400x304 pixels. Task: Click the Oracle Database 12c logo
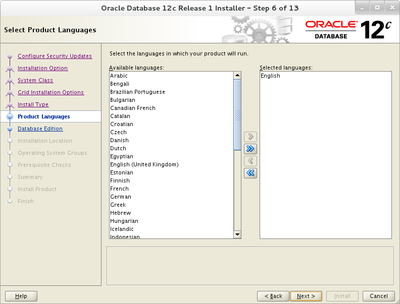tap(348, 30)
